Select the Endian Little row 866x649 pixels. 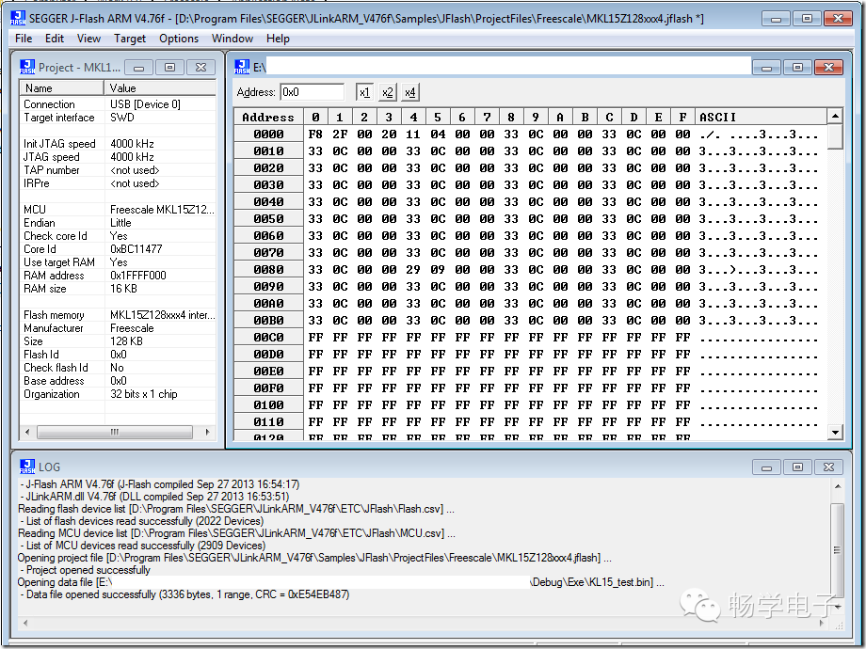tap(118, 223)
